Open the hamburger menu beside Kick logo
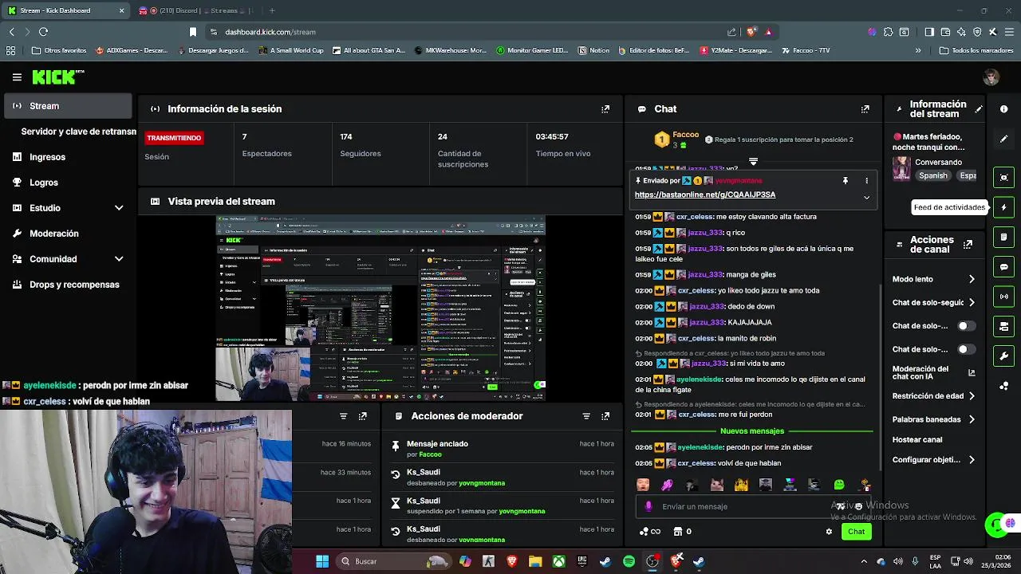Viewport: 1021px width, 574px height. [x=17, y=77]
